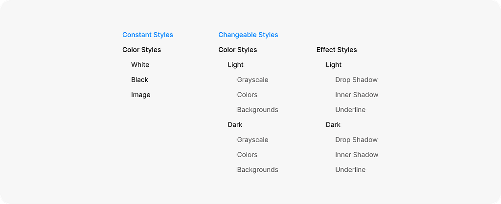Image resolution: width=501 pixels, height=204 pixels.
Task: Select Grayscale in Light color styles
Action: coord(252,80)
